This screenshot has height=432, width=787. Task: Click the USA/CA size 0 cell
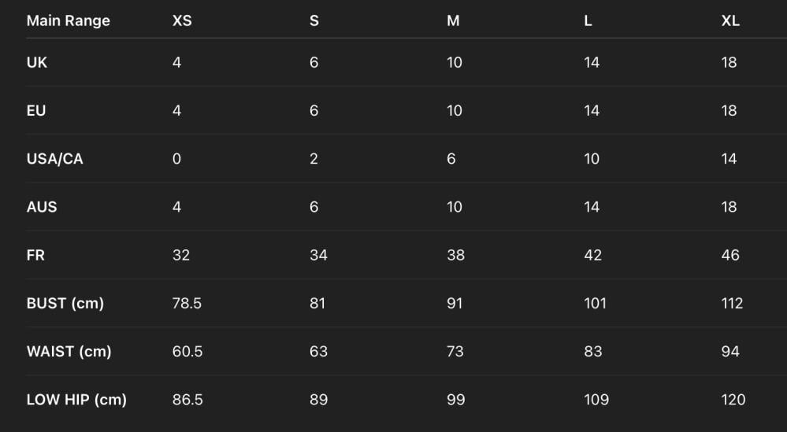[x=176, y=159]
